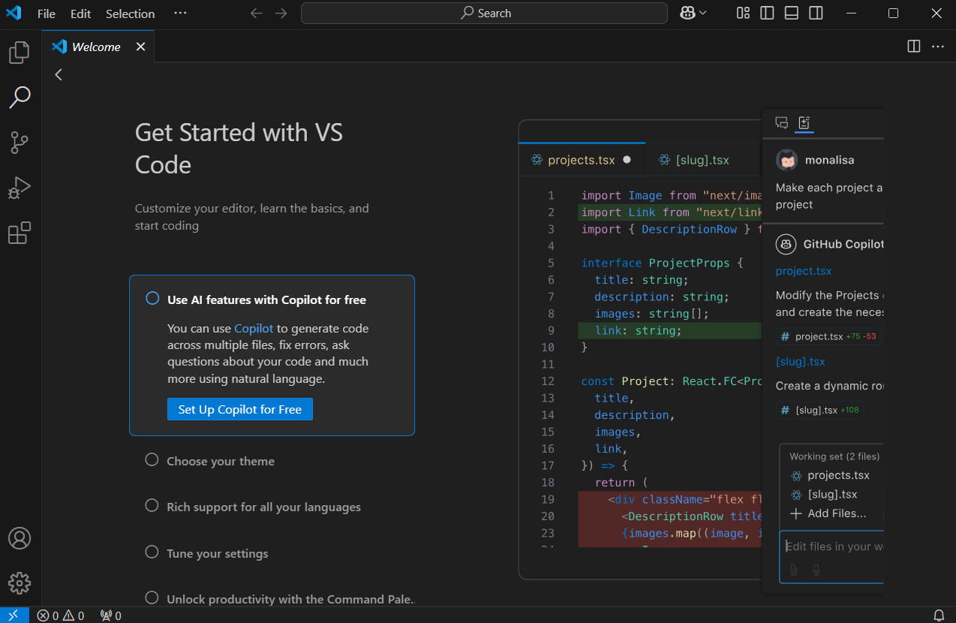Click the Copilot walkthrough preview image

[x=701, y=350]
